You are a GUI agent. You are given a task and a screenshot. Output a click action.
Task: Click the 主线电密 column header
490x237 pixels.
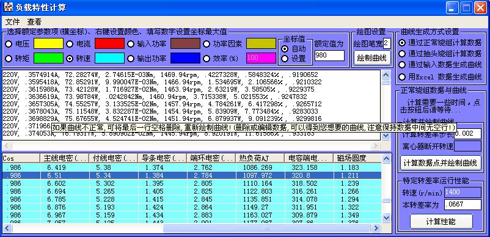point(64,158)
